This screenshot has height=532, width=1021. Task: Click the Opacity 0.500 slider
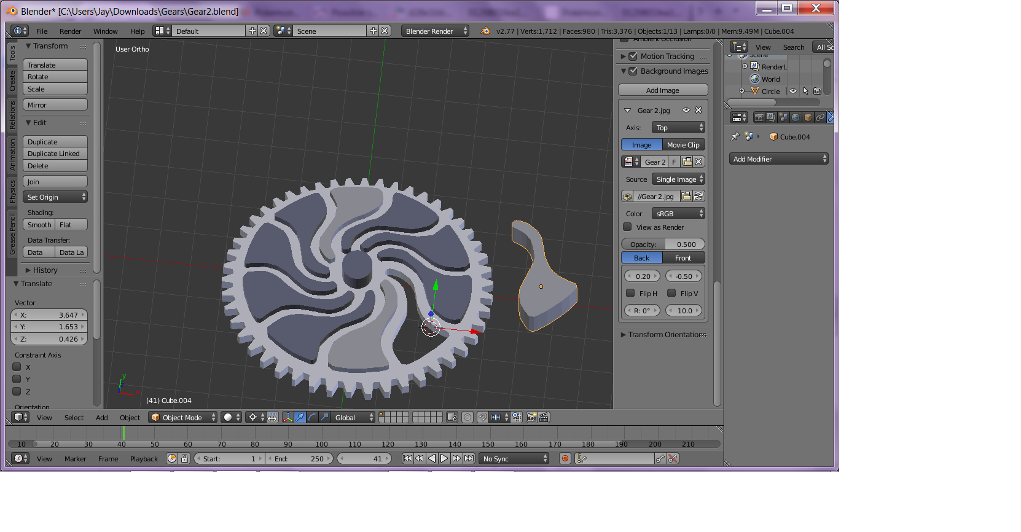(x=663, y=244)
